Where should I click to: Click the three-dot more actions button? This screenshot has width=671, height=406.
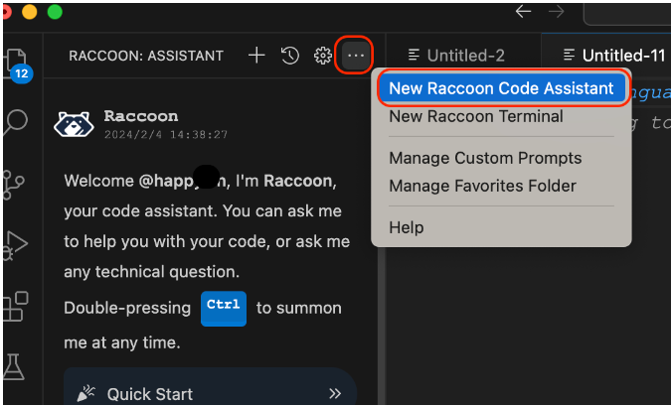pyautogui.click(x=356, y=56)
